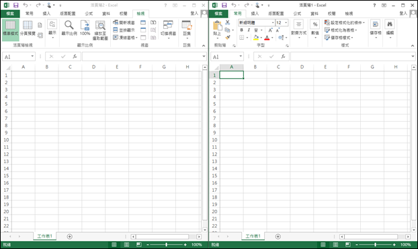
Task: Click font color red A in 活頁簿1
Action: click(267, 38)
